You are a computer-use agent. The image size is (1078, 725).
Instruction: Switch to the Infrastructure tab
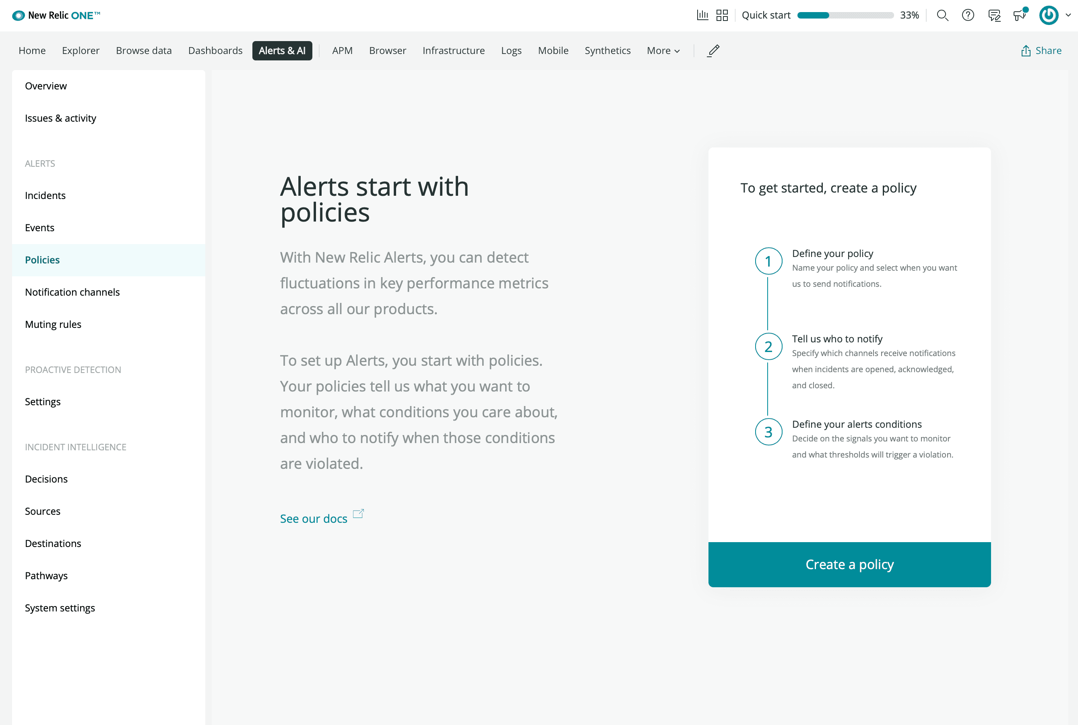454,50
